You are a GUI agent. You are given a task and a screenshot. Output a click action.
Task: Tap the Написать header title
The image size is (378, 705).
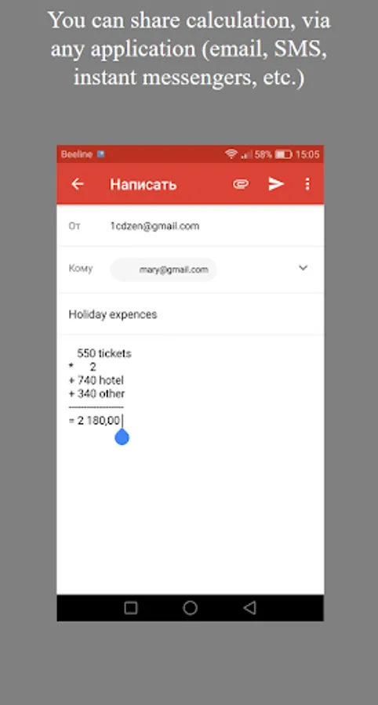click(144, 184)
